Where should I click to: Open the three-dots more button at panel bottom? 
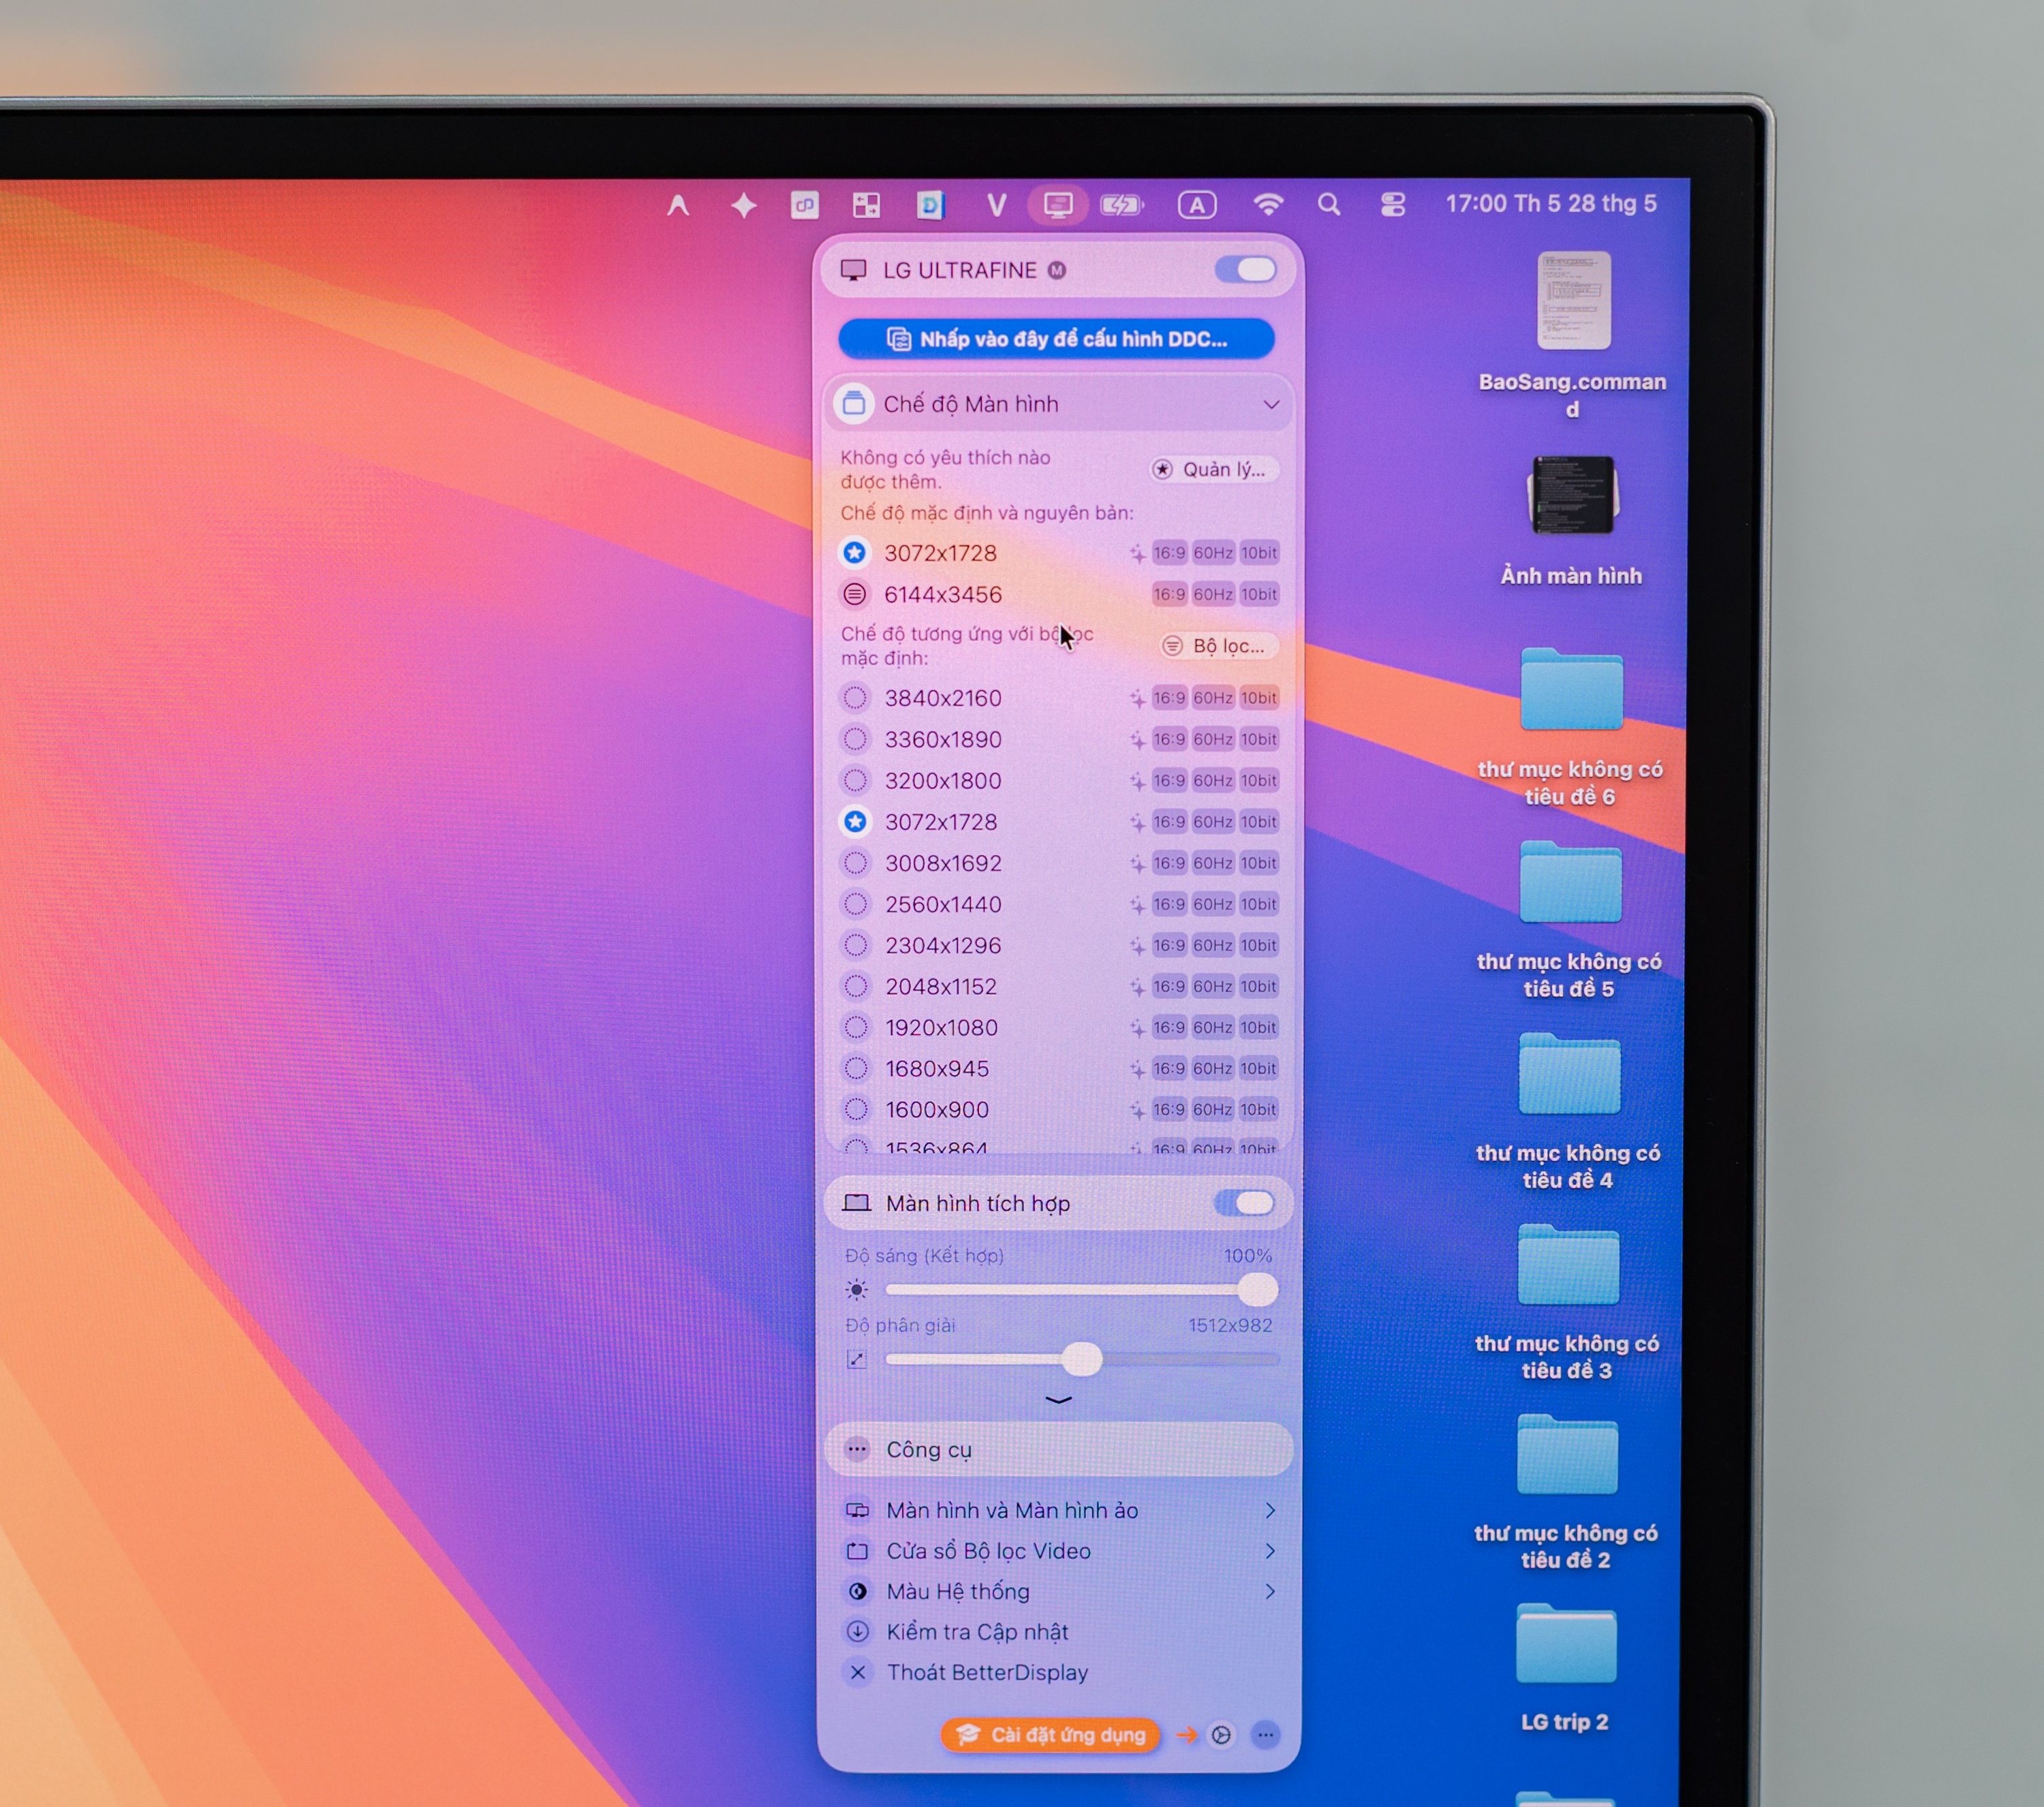tap(1265, 1735)
